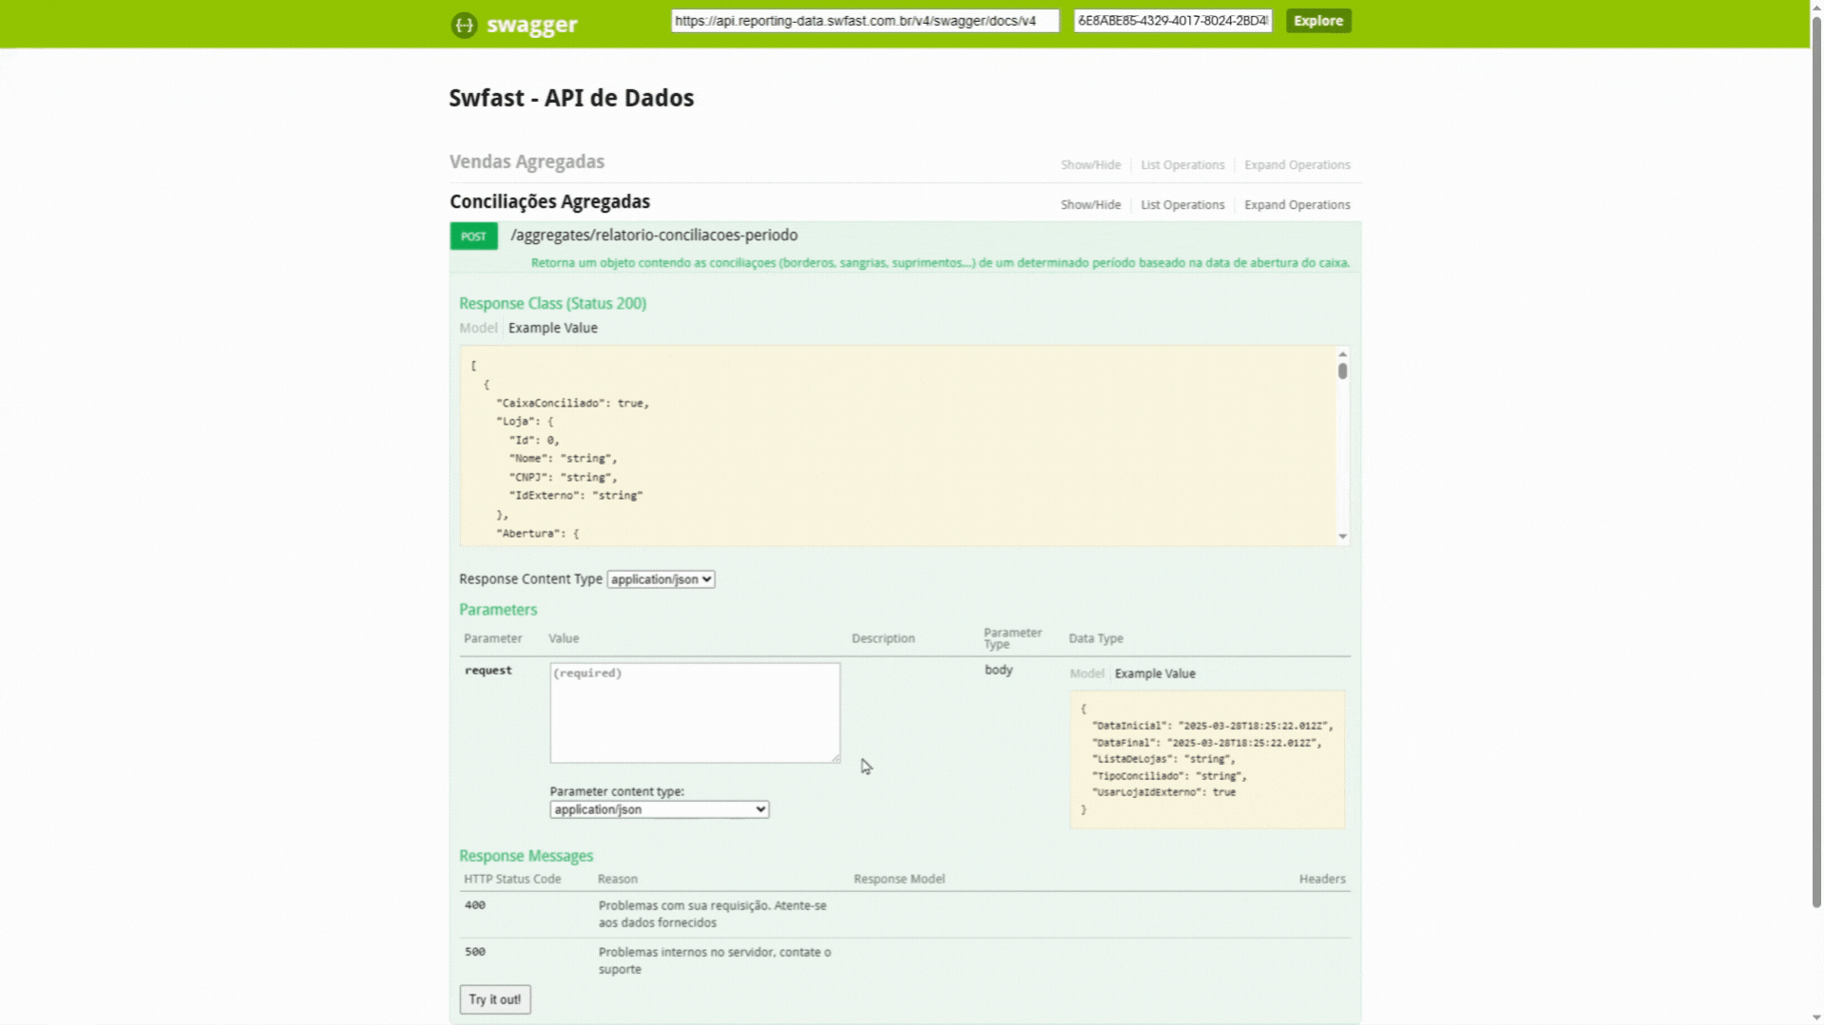Viewport: 1824px width, 1025px height.
Task: Click the 'Description' column header
Action: point(883,638)
